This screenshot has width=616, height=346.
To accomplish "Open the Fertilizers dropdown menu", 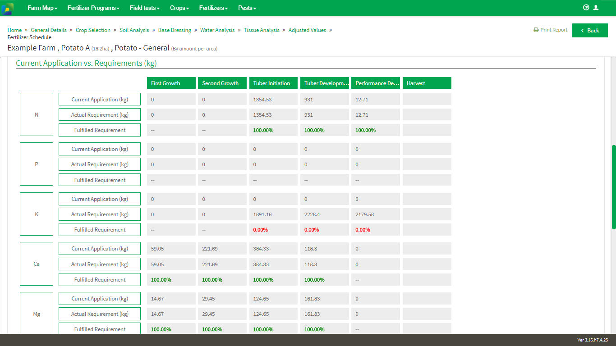I will (x=213, y=8).
